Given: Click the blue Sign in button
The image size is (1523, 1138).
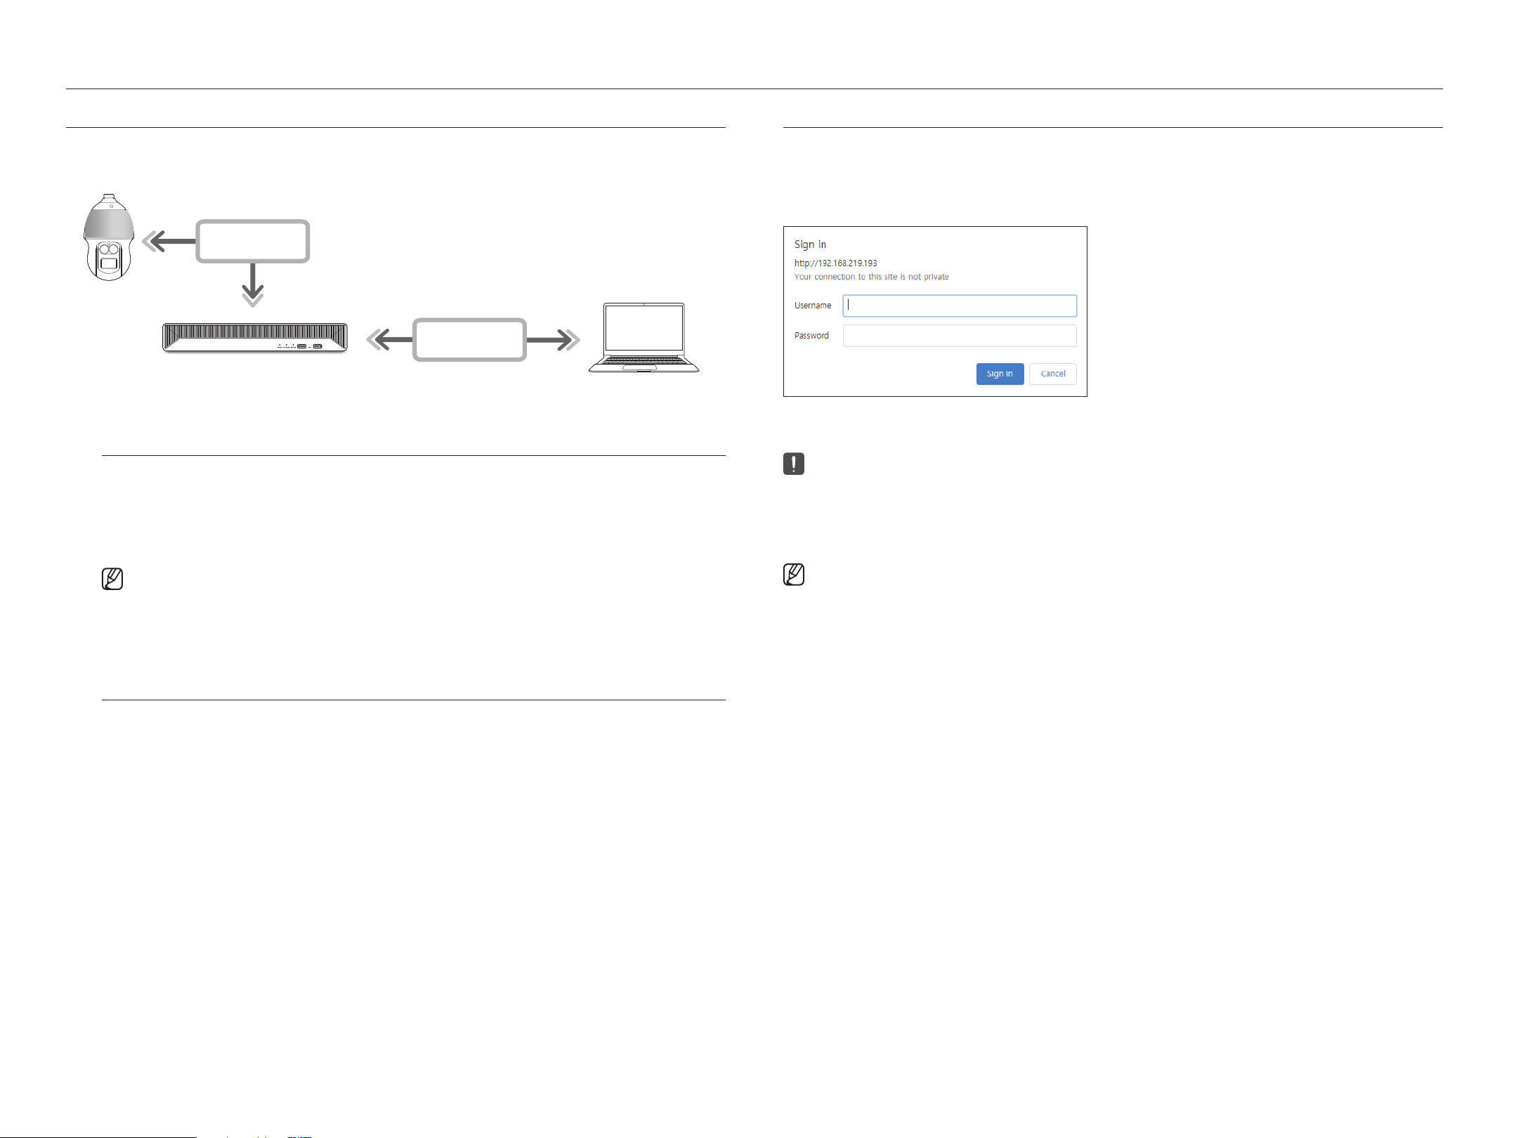Looking at the screenshot, I should 1000,374.
